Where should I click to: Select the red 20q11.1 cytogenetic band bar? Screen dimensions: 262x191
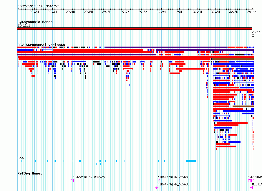135,29
